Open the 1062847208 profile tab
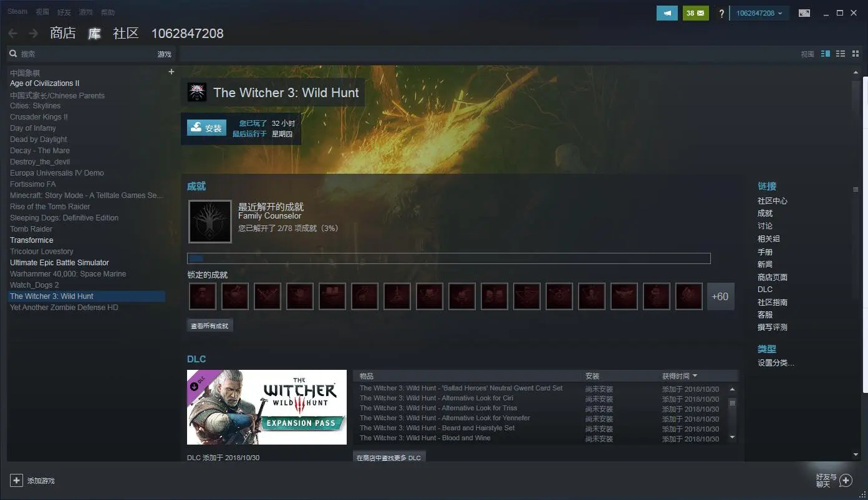This screenshot has height=500, width=868. point(187,34)
